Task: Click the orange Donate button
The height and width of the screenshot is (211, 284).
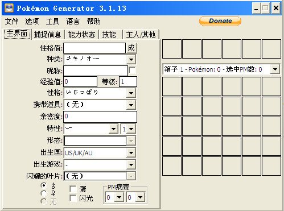Action: click(220, 21)
